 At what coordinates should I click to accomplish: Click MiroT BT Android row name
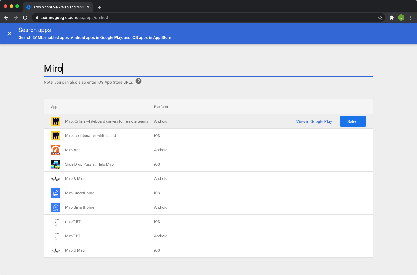(73, 236)
